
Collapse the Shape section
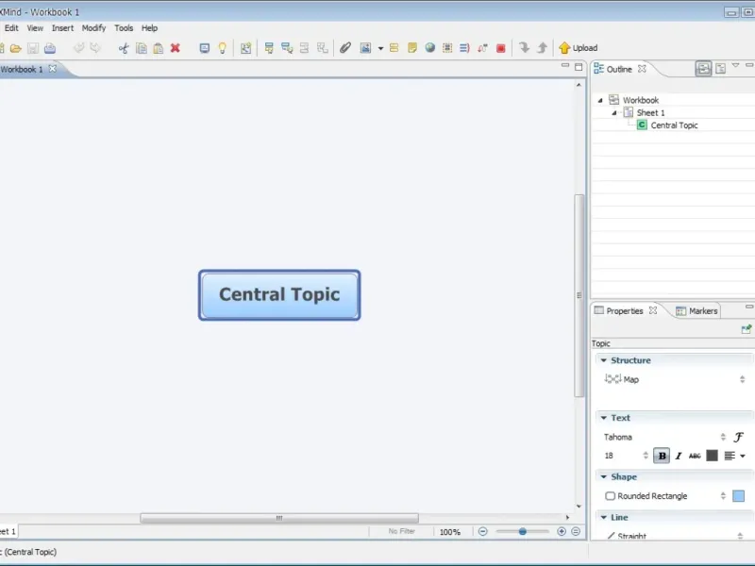[604, 476]
